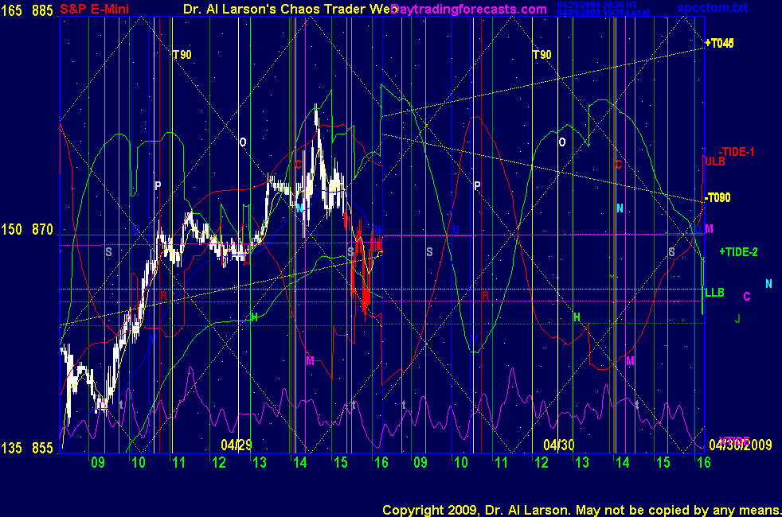Screen dimensions: 782x517
Task: Click the Copyright 2009 Dr. Al Larson notice
Action: pos(581,510)
